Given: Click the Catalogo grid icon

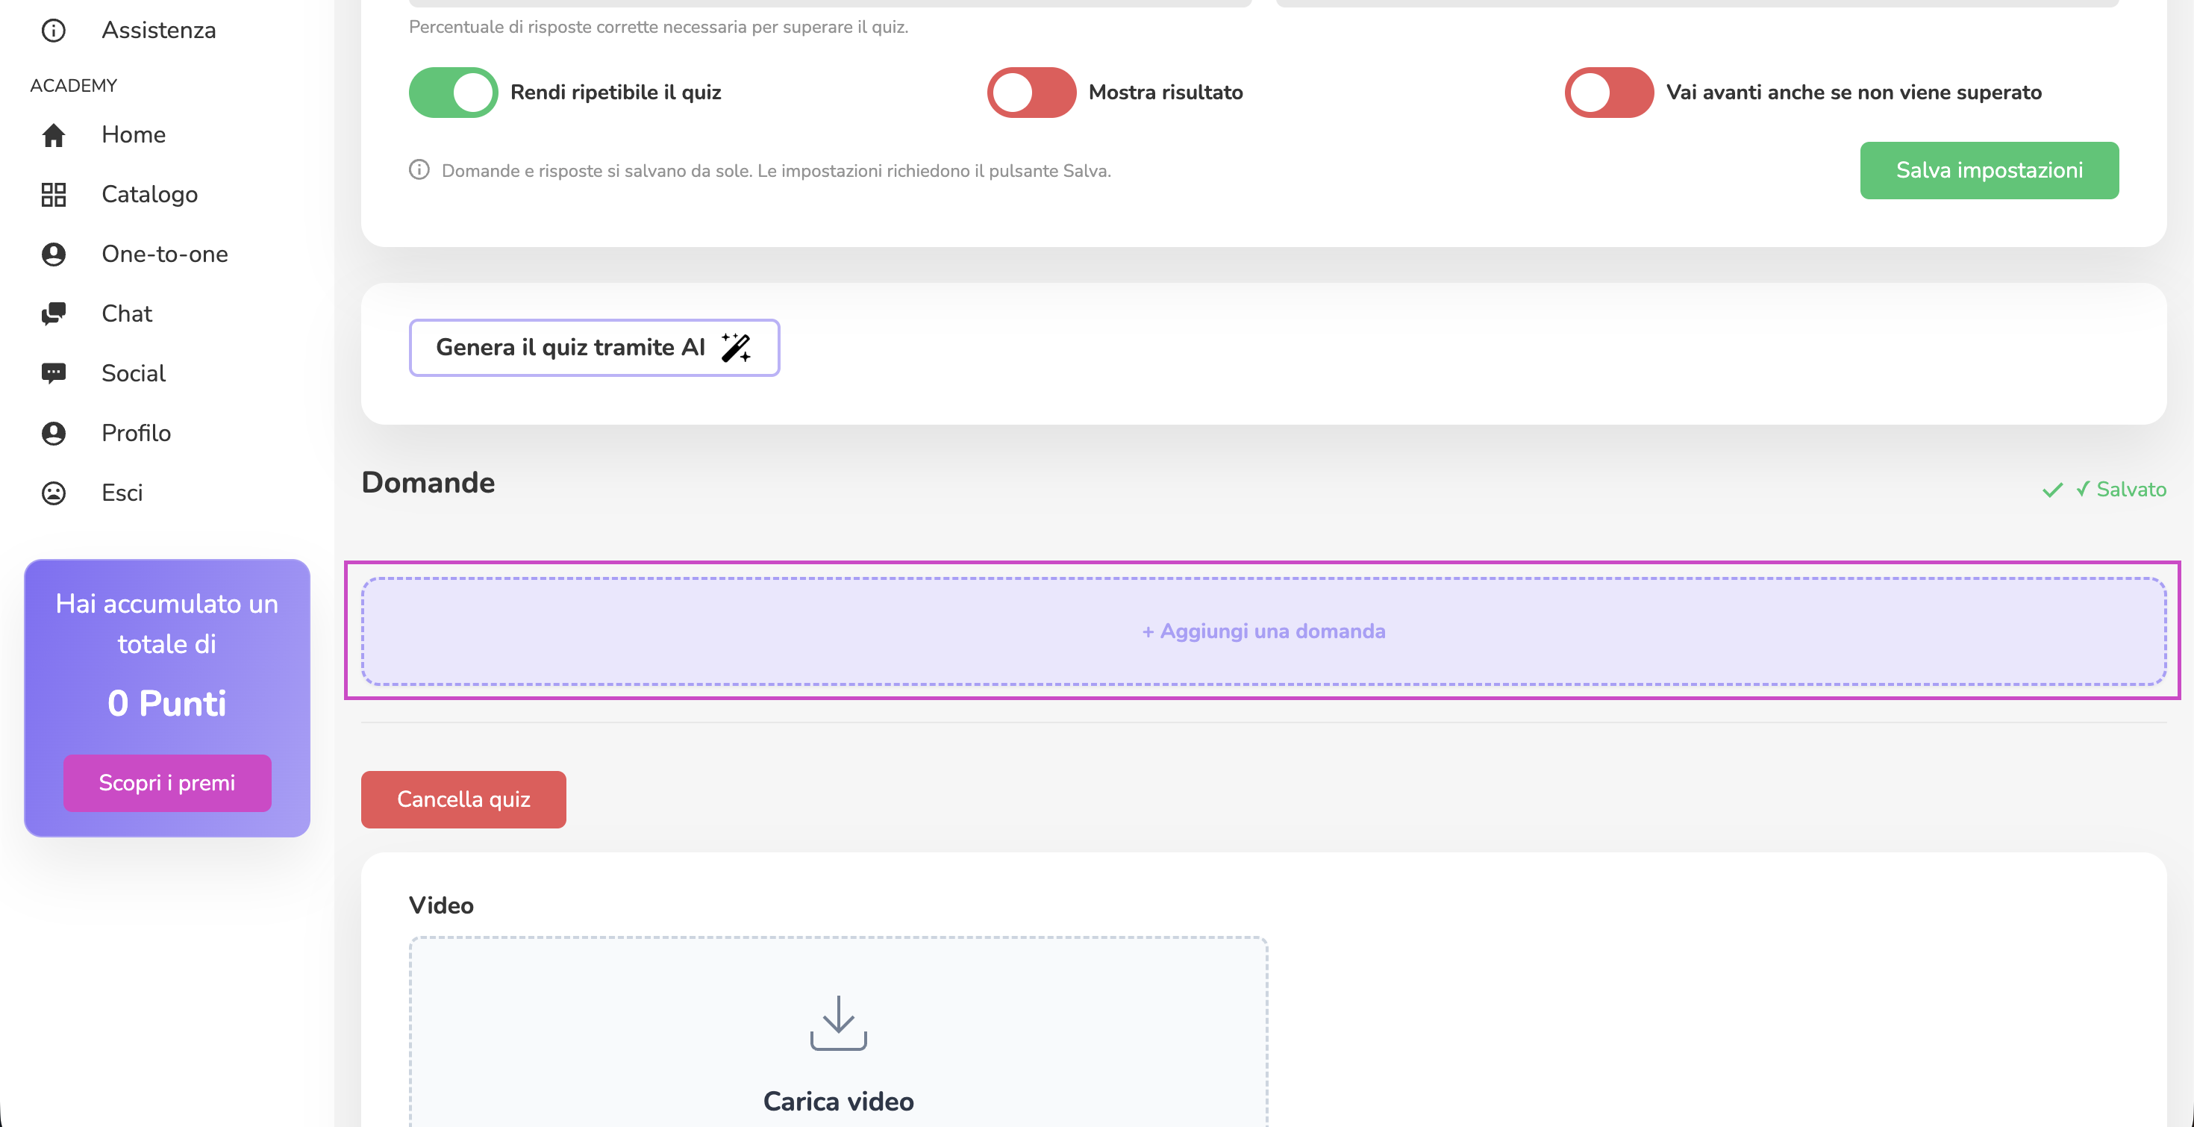Looking at the screenshot, I should click(x=54, y=195).
